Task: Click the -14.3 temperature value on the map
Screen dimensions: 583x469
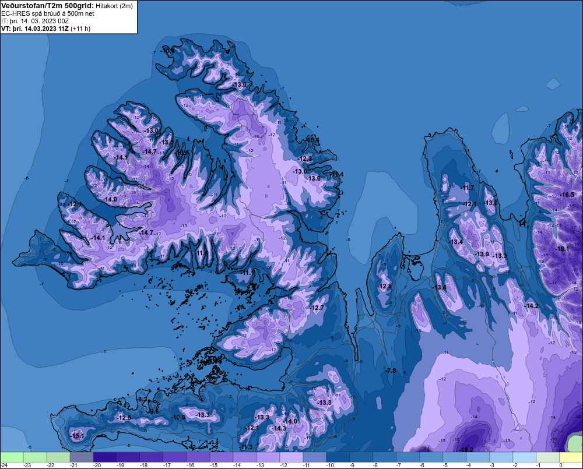Action: point(279,428)
